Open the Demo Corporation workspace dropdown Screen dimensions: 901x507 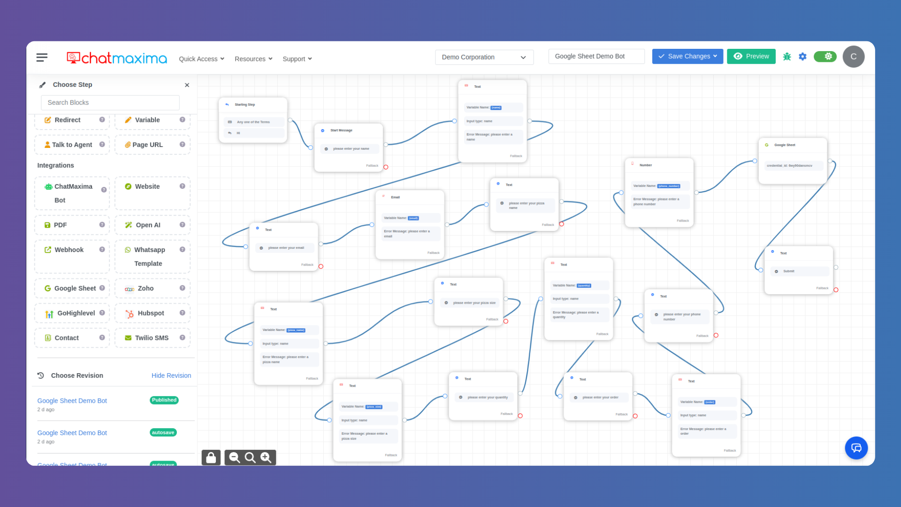click(x=484, y=57)
